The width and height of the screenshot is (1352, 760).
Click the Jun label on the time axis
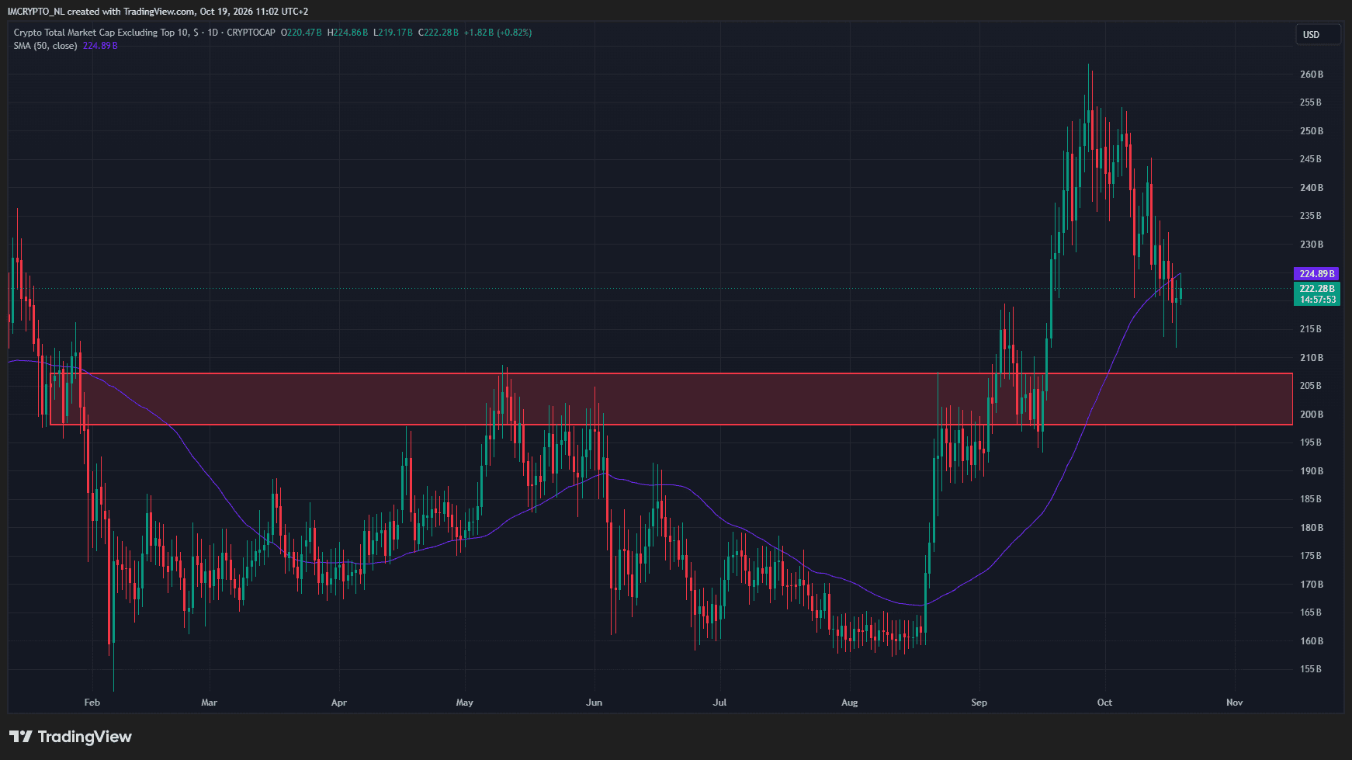pyautogui.click(x=594, y=703)
